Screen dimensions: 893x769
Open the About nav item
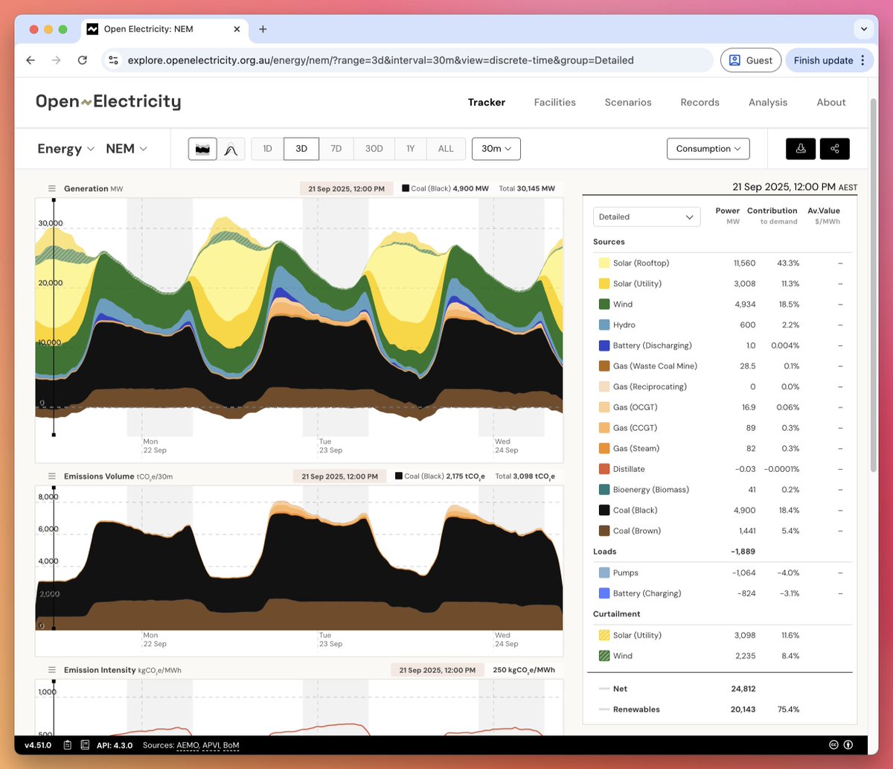831,103
